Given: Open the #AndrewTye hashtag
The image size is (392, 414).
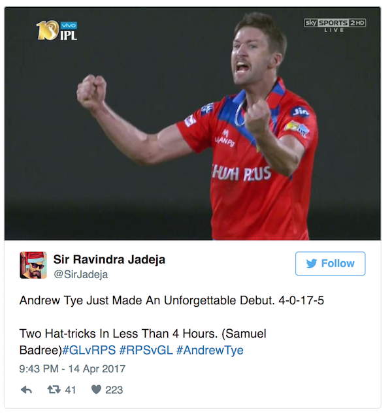Looking at the screenshot, I should coord(210,350).
